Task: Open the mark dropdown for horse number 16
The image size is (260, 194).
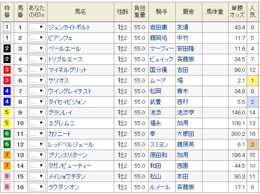Action: pos(37,187)
